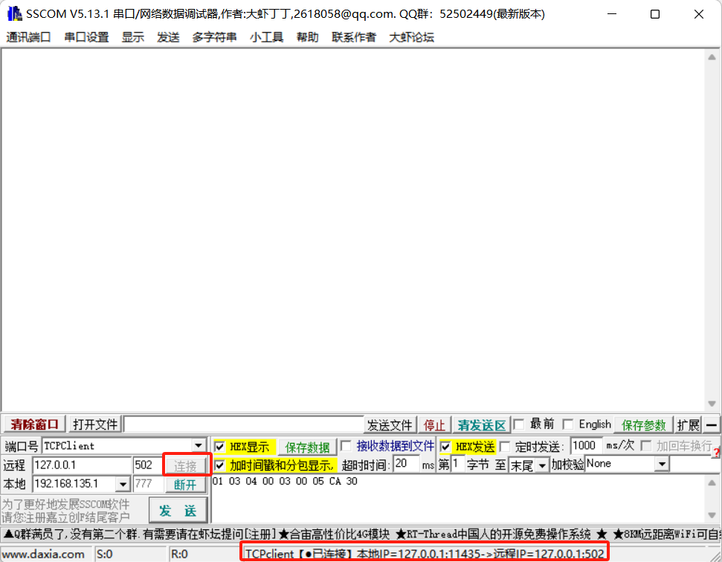Click the 打开文件 button

coord(95,424)
